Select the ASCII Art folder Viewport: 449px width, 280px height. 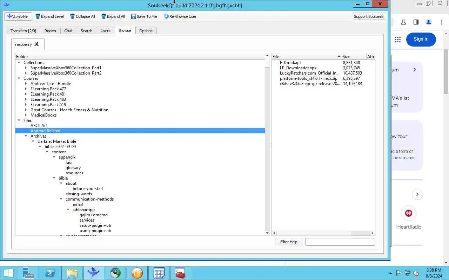[39, 126]
